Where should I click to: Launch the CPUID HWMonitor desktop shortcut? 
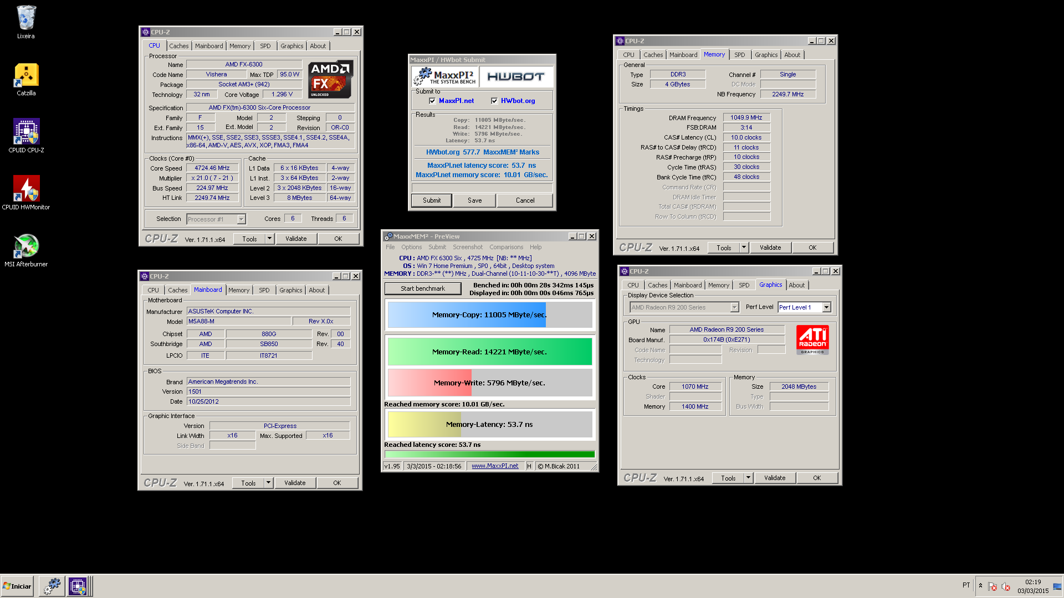(26, 193)
